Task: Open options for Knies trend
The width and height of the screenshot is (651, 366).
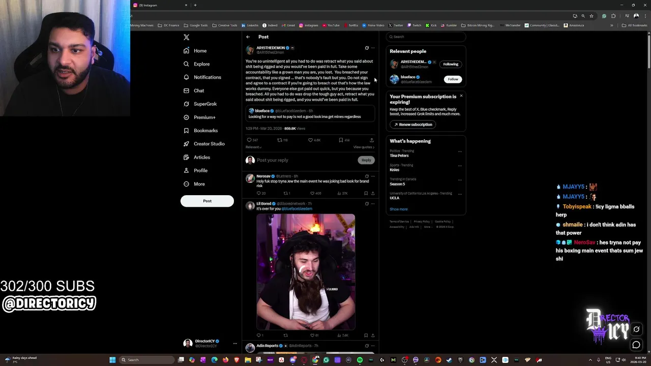Action: [460, 165]
